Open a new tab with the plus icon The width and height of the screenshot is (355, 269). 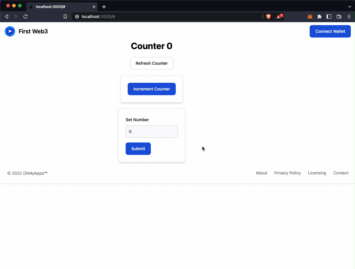[104, 7]
